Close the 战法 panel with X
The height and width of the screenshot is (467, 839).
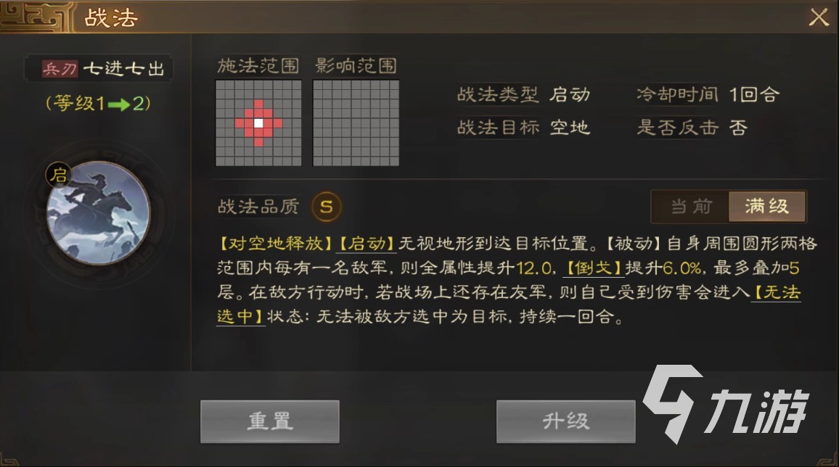click(x=818, y=17)
